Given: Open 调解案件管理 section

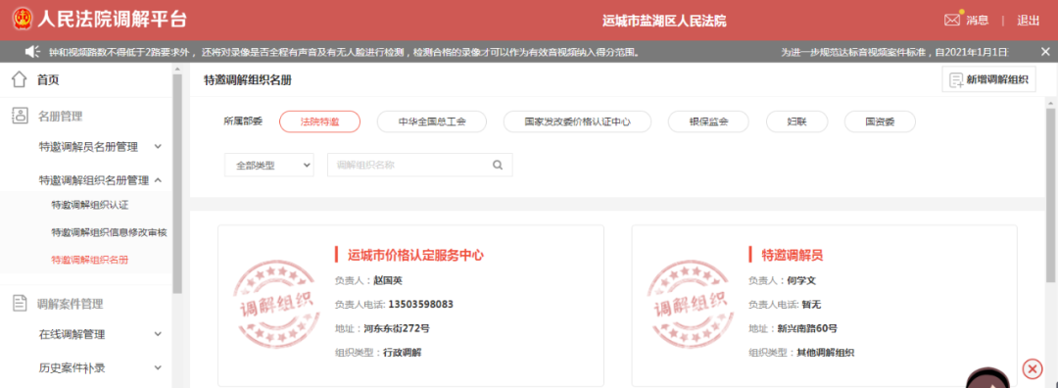Looking at the screenshot, I should pos(71,304).
